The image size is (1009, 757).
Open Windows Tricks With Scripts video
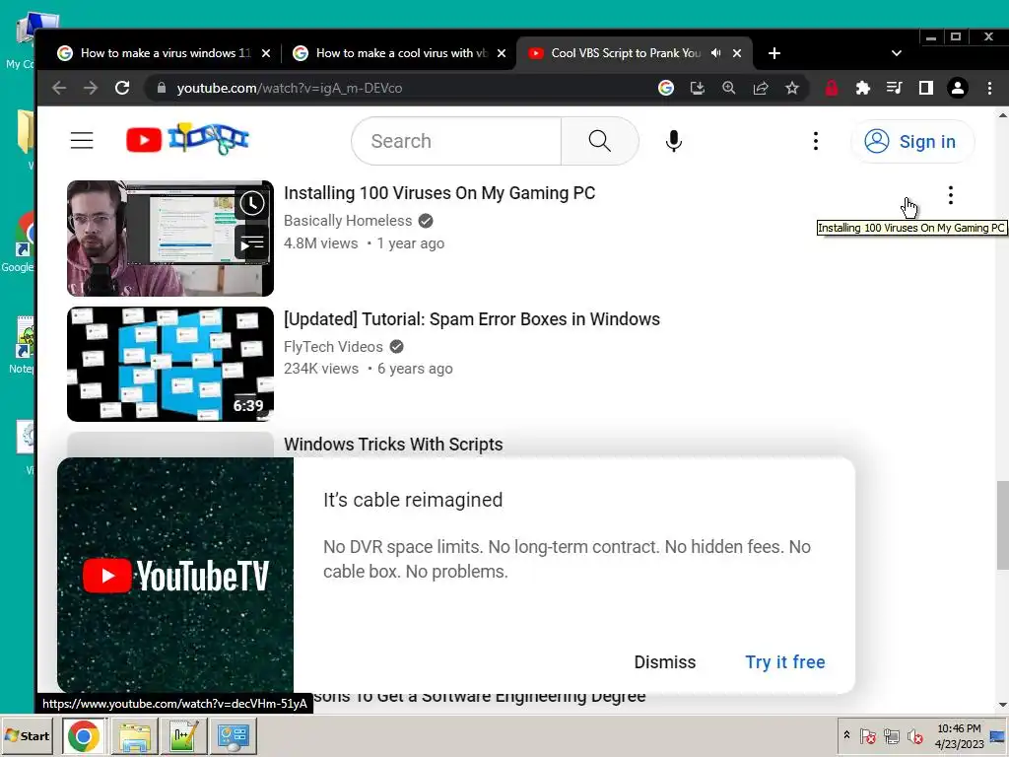(393, 445)
